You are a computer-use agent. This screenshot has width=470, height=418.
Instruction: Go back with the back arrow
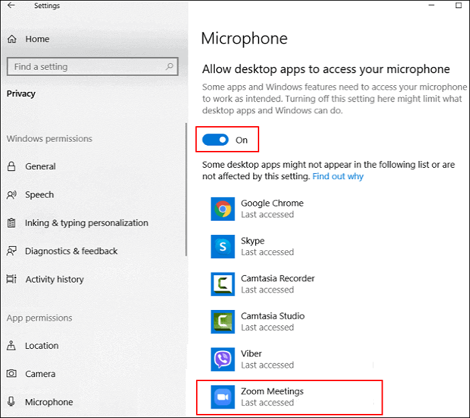point(11,6)
